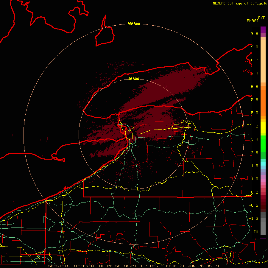Click the KBUF station identifier
268x268 pixels.
pos(172,266)
